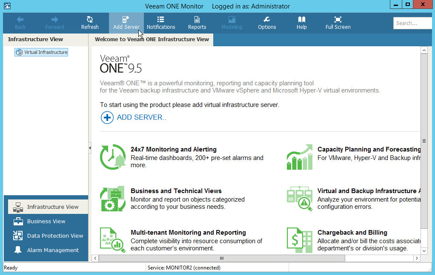The height and width of the screenshot is (275, 435).
Task: Click the Chargeback and Billing dollar icon
Action: [x=300, y=240]
